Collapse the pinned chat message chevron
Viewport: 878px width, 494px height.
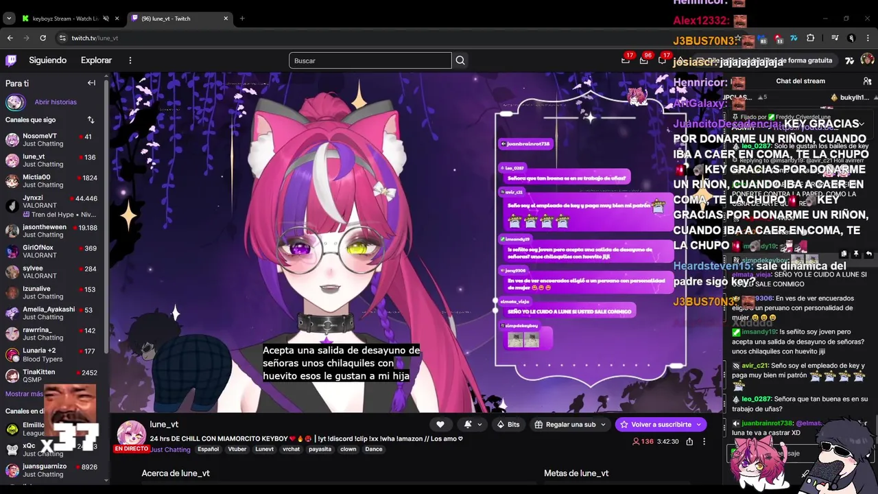(x=862, y=124)
